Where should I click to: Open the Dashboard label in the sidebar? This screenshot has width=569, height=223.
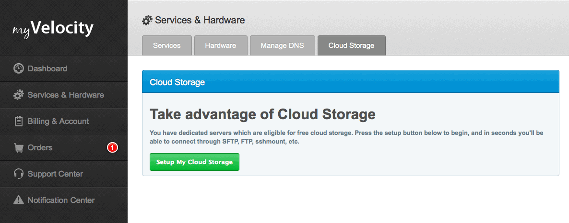pyautogui.click(x=47, y=68)
